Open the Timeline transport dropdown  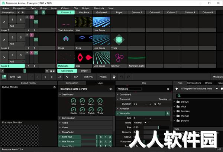(x=165, y=99)
